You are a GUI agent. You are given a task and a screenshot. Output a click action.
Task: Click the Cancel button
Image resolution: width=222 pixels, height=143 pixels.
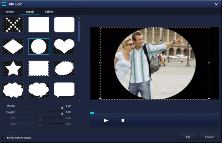point(209,137)
